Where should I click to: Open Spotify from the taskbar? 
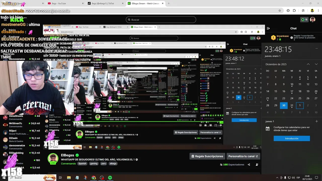[x=110, y=178]
